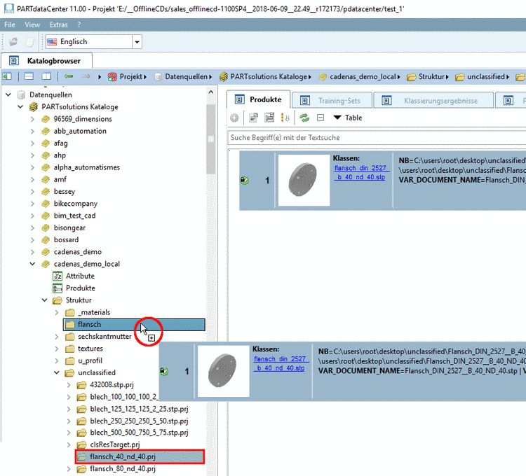Click the scroll-up arrow of tree panel
526x476 pixels.
point(210,92)
